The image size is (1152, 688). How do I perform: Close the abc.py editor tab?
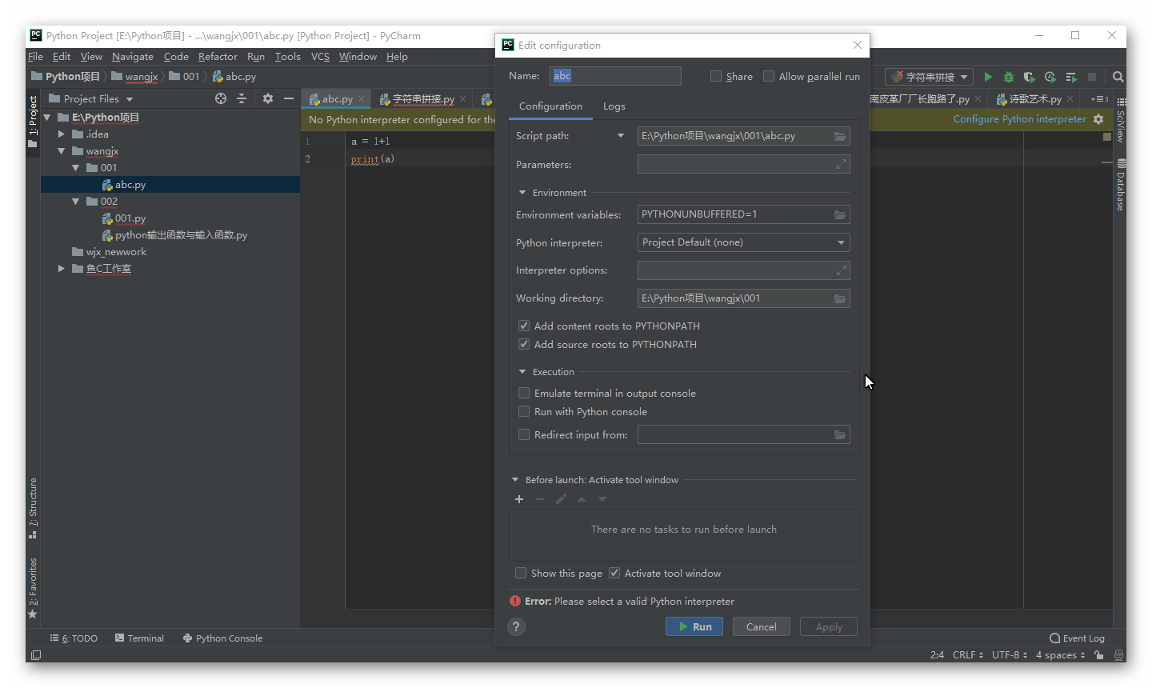(x=362, y=99)
